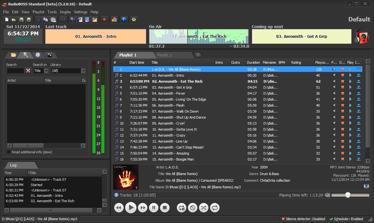Enable Read additional info (slow) checkbox

coord(9,152)
